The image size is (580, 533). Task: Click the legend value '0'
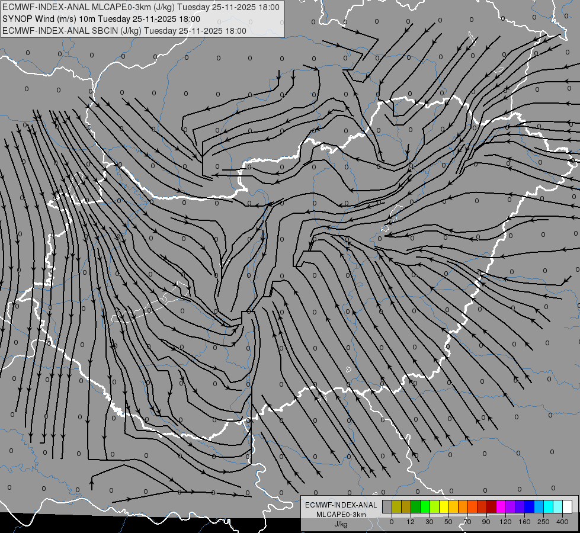392,522
